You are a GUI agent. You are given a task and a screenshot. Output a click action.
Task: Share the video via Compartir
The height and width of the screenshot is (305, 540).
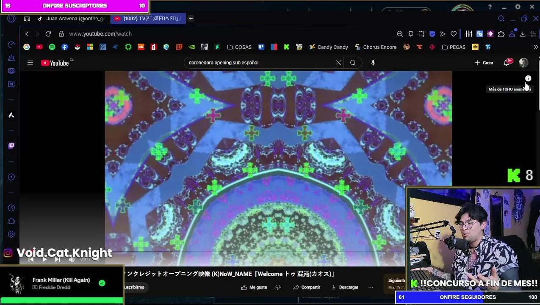(307, 287)
